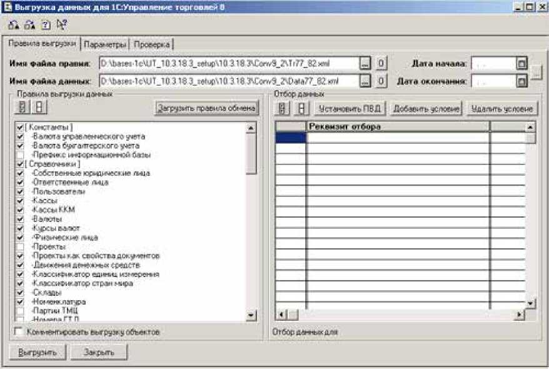Image resolution: width=549 pixels, height=369 pixels.
Task: Click the period selection button beside dates
Action: pos(536,73)
